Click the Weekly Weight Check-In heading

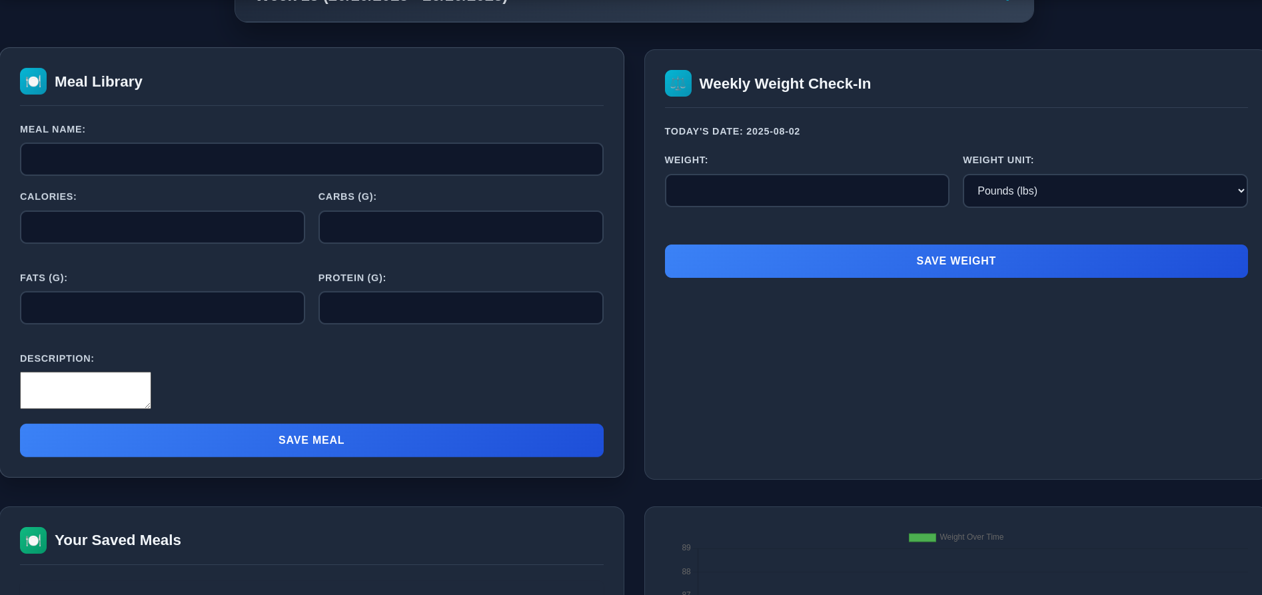785,84
